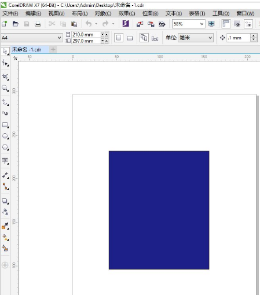
Task: Toggle portrait page orientation
Action: [119, 38]
